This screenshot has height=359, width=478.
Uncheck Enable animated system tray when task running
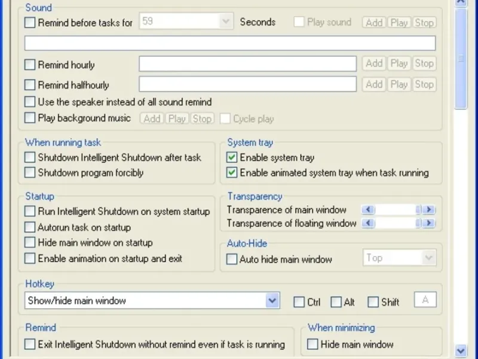click(232, 172)
